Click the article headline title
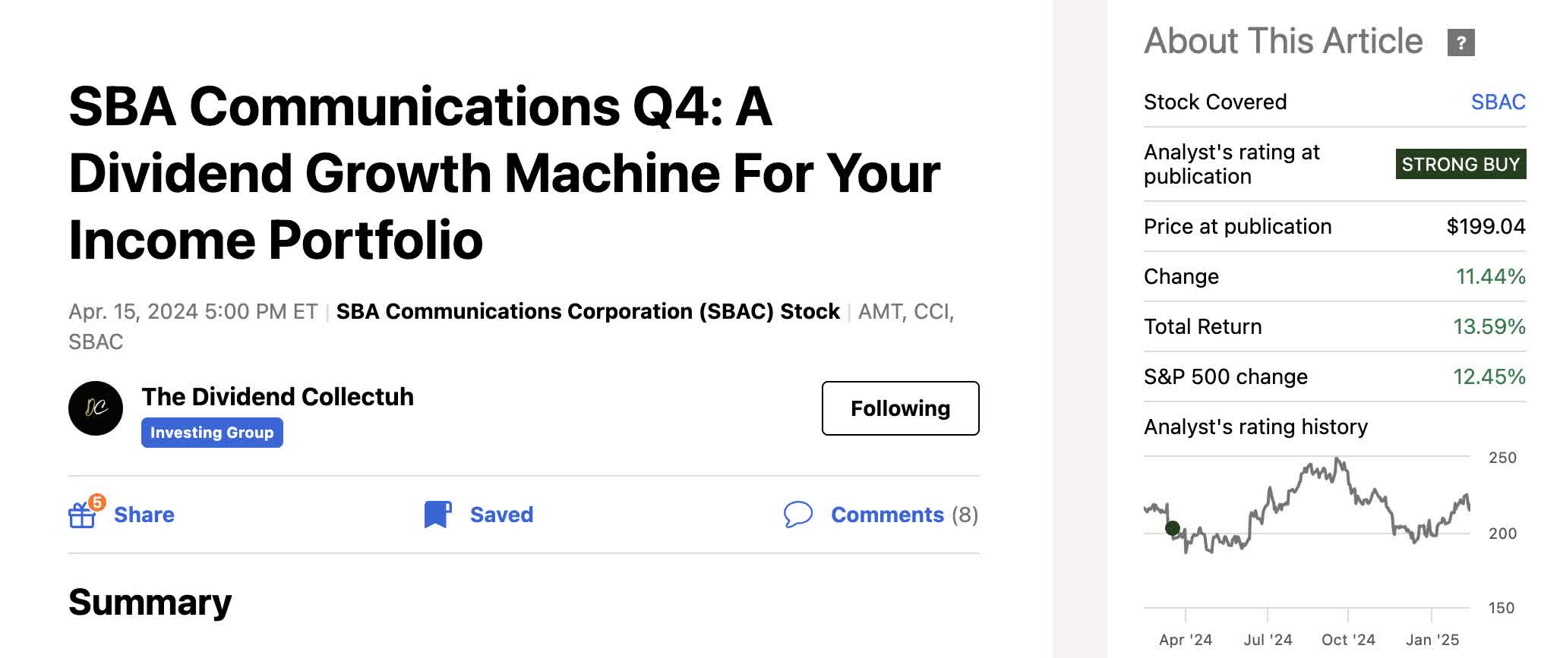This screenshot has height=658, width=1560. pos(504,173)
